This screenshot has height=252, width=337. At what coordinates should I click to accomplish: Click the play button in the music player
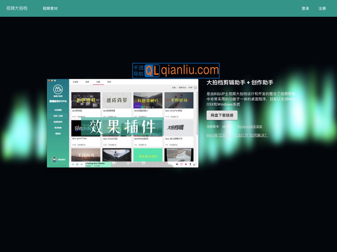click(x=77, y=164)
